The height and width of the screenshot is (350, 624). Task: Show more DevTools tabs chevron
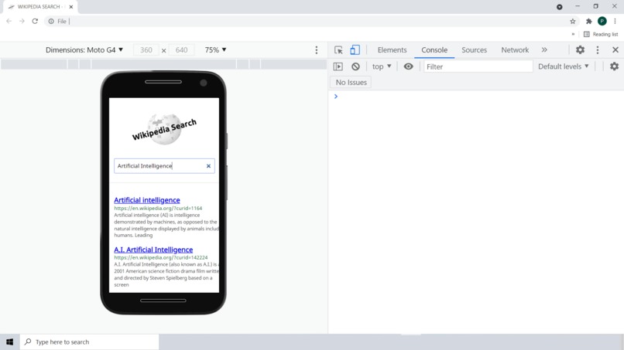544,50
